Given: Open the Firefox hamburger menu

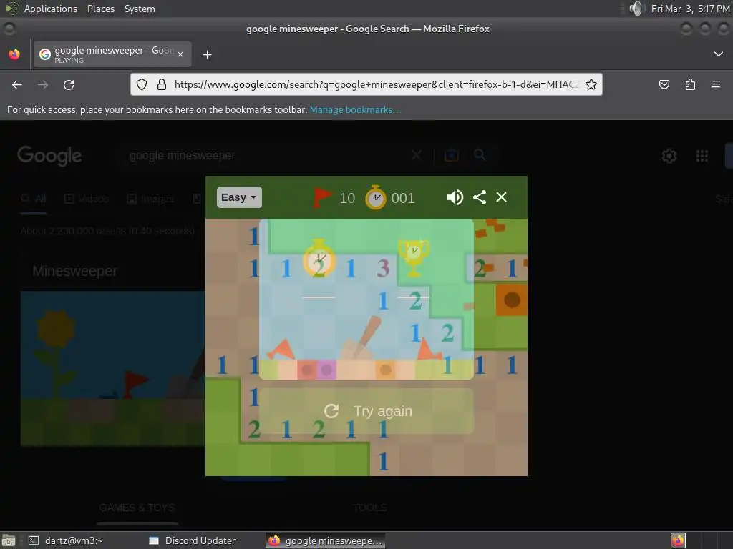Looking at the screenshot, I should [716, 84].
